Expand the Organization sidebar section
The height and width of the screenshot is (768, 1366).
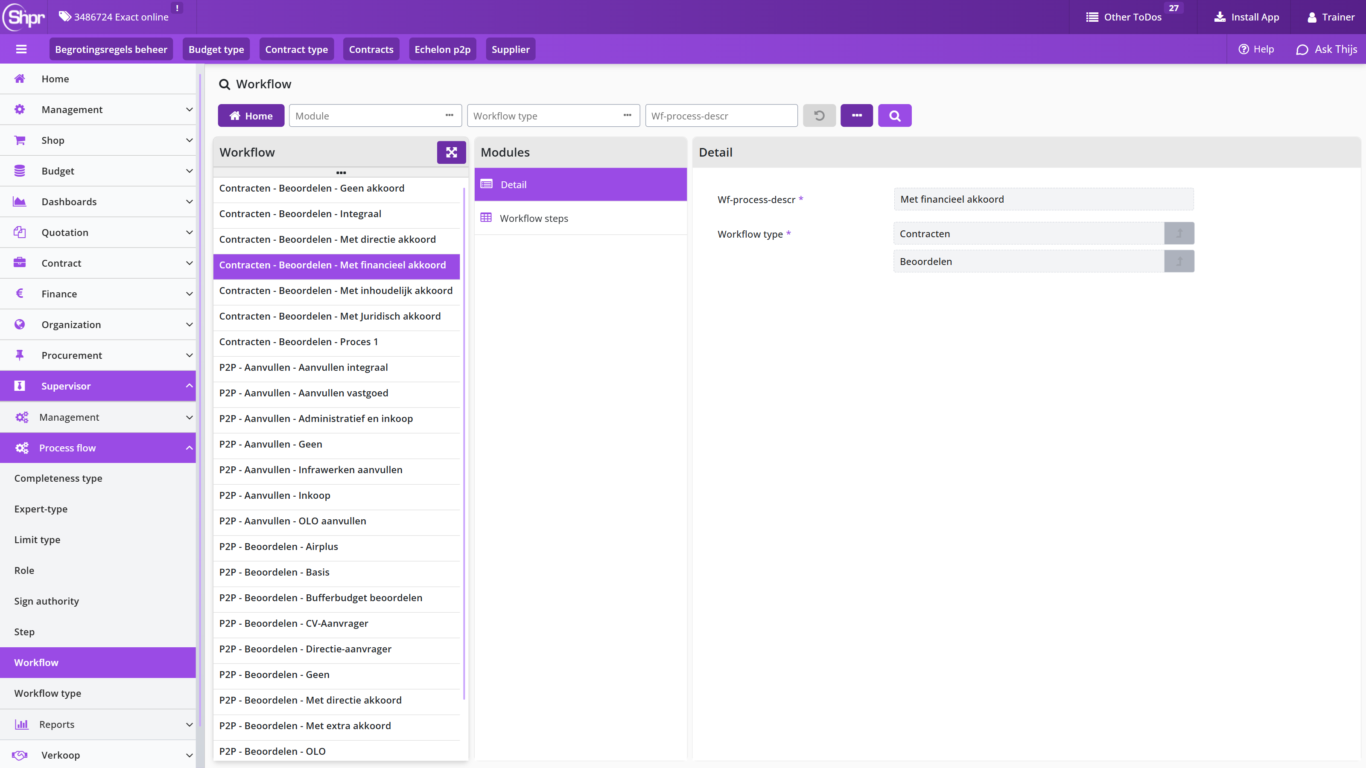click(x=98, y=325)
